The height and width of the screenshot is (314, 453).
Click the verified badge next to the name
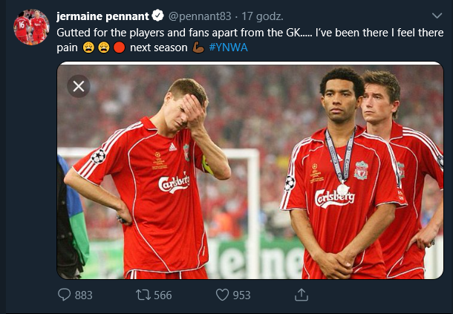(x=158, y=16)
